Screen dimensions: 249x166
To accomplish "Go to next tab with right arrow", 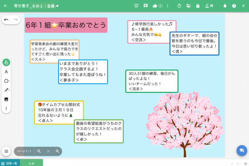I will 238,164.
